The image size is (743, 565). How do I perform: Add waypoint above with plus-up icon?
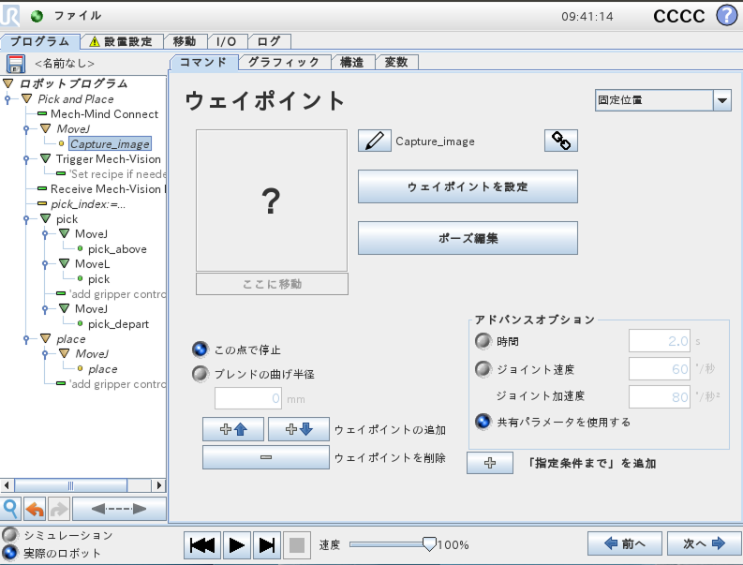click(233, 429)
